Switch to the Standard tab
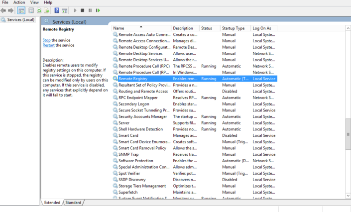 (x=73, y=203)
